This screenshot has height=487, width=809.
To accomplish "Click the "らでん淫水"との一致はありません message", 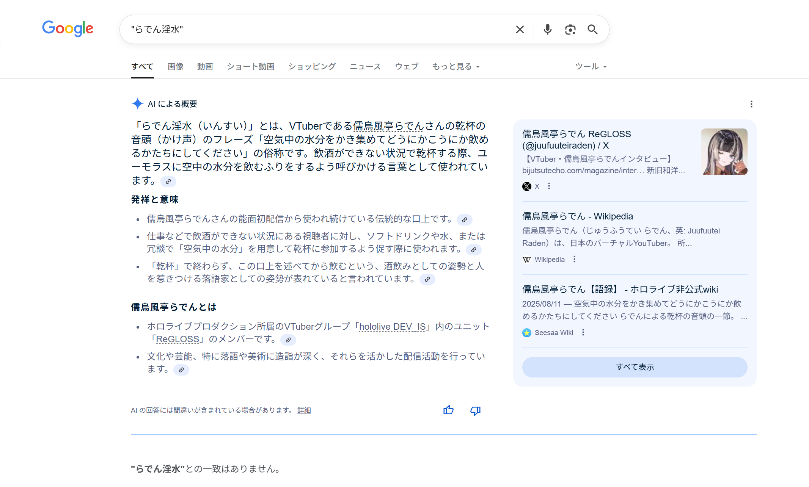I will pyautogui.click(x=207, y=469).
